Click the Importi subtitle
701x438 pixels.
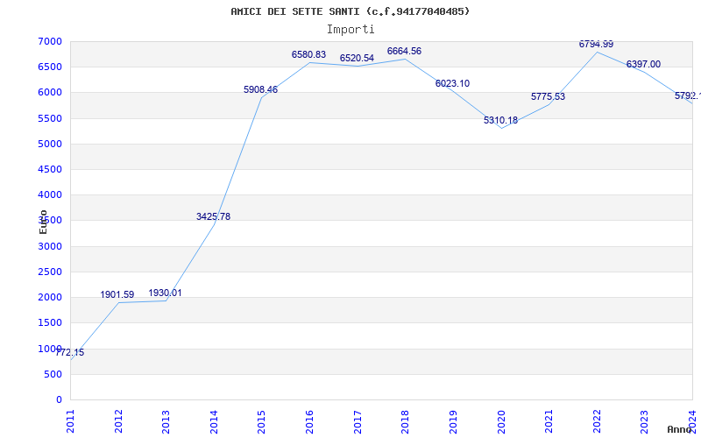(x=350, y=30)
